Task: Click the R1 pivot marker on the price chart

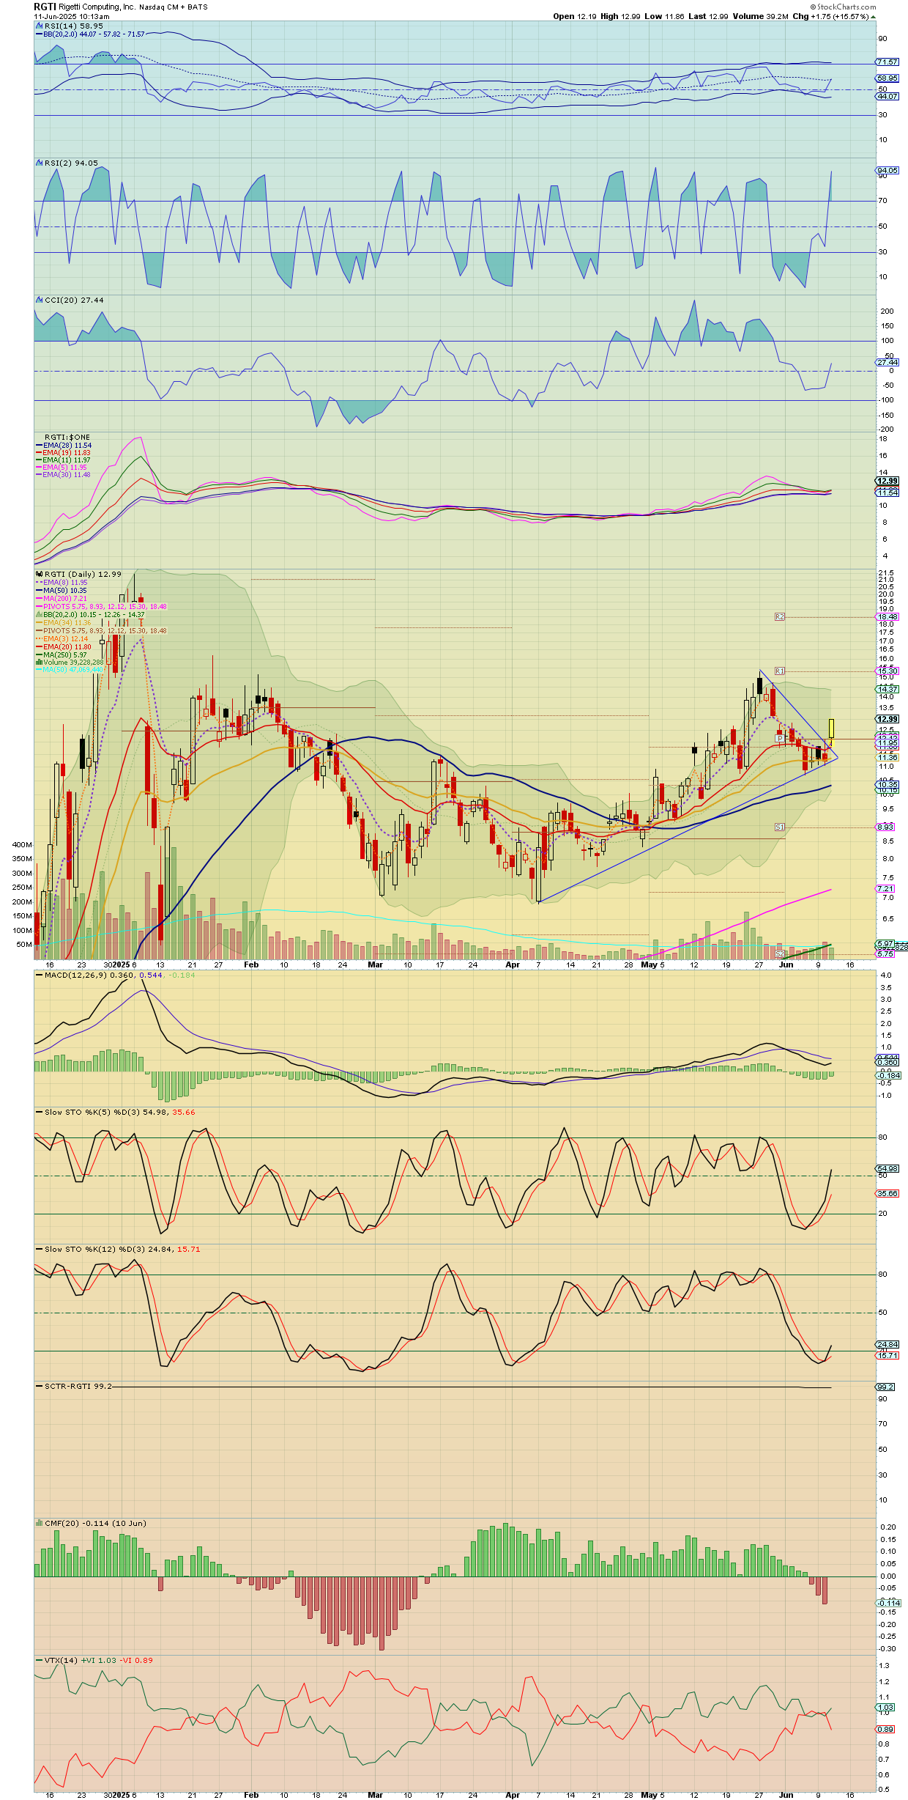Action: pos(780,671)
